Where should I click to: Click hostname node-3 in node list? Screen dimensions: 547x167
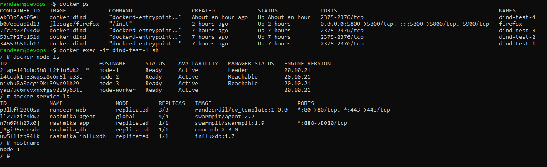pyautogui.click(x=109, y=83)
